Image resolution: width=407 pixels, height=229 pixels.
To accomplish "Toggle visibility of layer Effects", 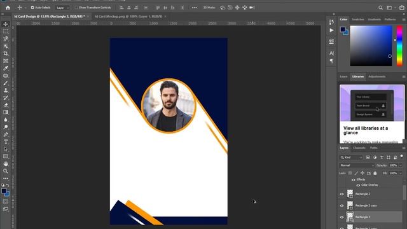I will coord(354,179).
